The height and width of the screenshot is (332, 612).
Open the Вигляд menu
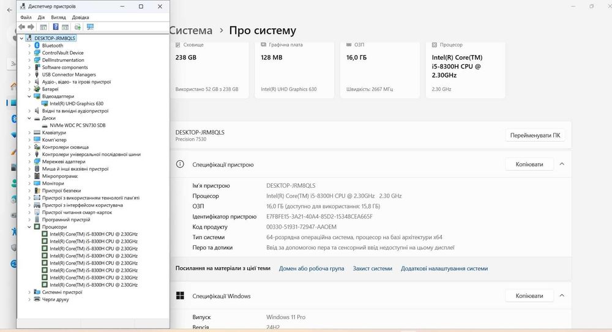point(58,18)
